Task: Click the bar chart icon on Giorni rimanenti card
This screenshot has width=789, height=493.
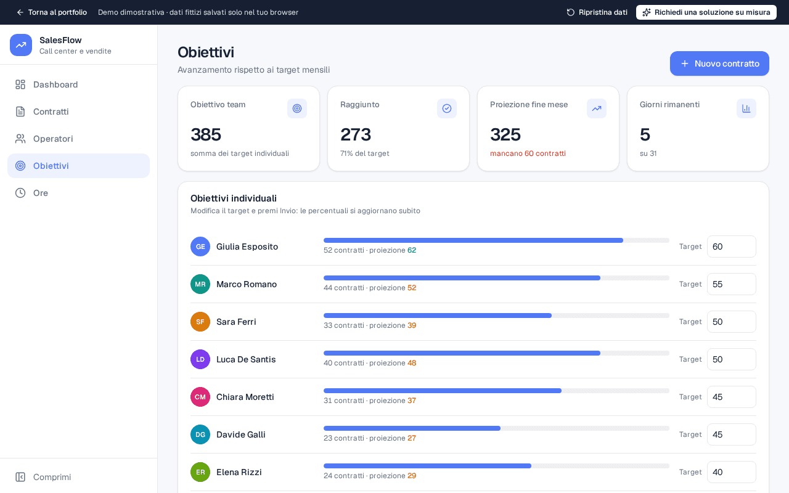Action: [746, 108]
